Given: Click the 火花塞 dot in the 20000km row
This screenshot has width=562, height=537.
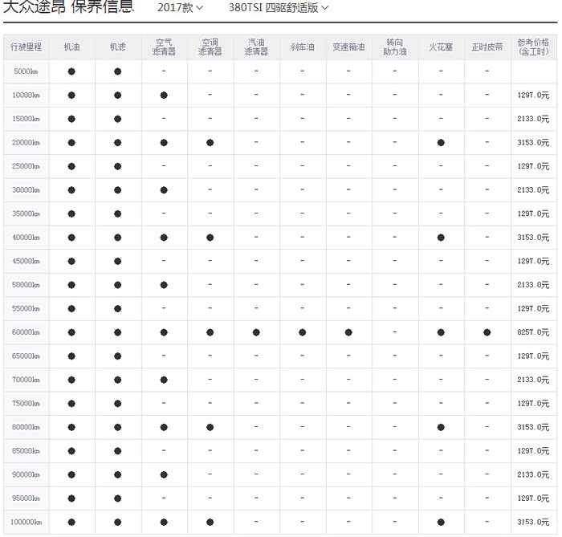Looking at the screenshot, I should [441, 143].
